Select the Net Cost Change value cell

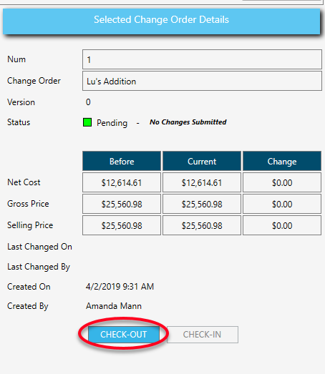tap(282, 182)
